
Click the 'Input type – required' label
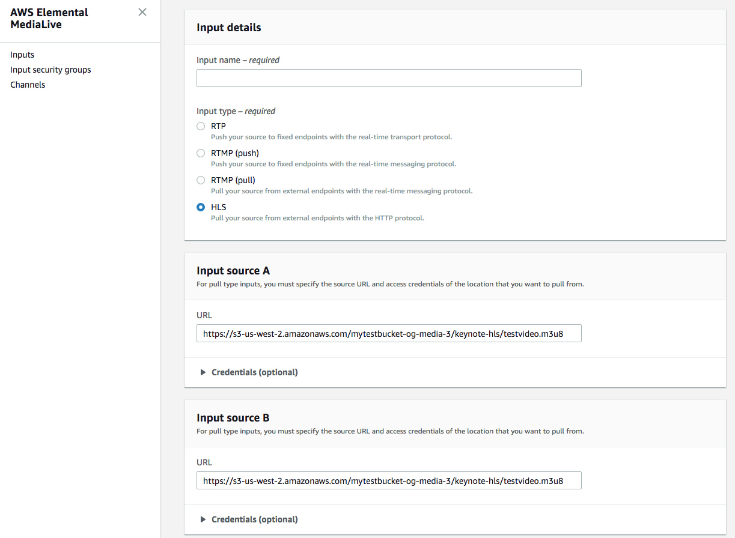pyautogui.click(x=236, y=111)
